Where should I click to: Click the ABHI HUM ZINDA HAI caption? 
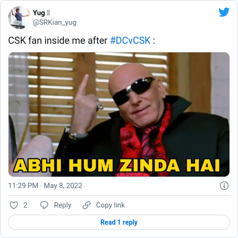point(117,166)
